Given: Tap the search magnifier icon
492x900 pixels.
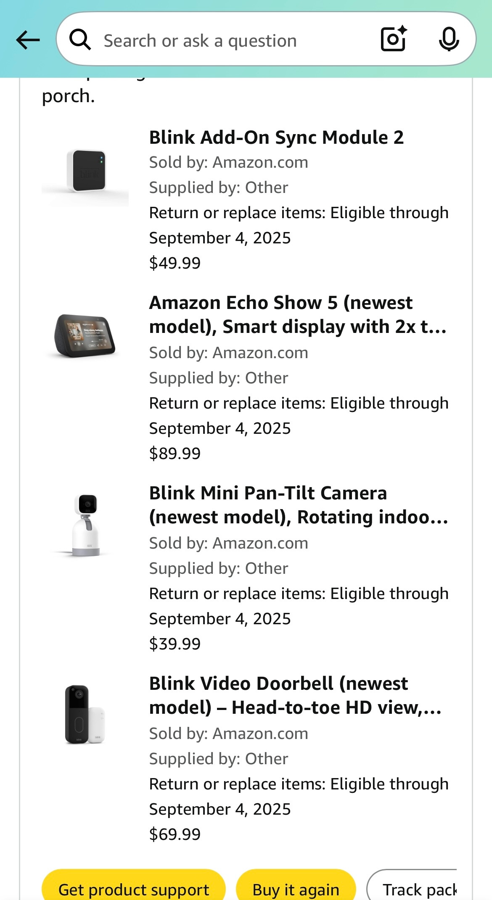Looking at the screenshot, I should click(80, 40).
